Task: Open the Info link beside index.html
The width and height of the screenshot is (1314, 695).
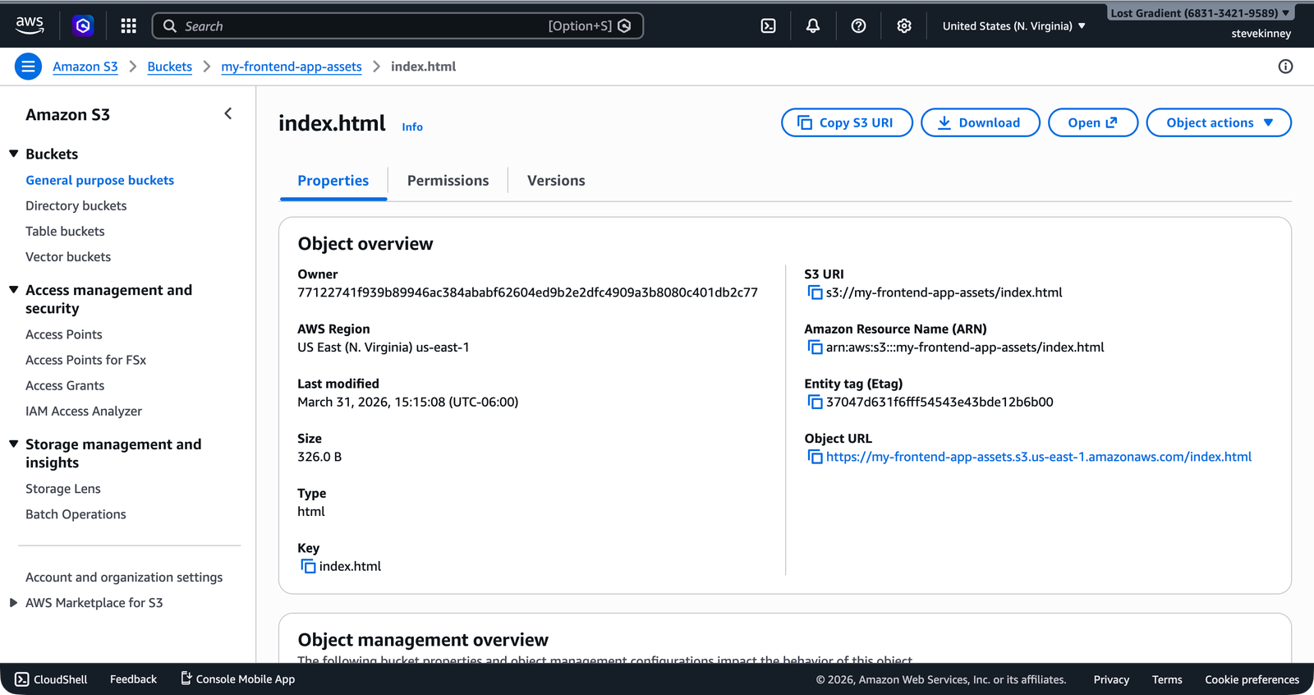Action: 412,127
